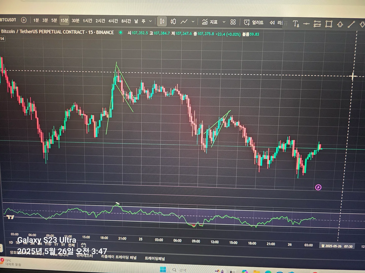Image resolution: width=365 pixels, height=273 pixels.
Task: Set date range to 5Y
Action: [x=63, y=244]
